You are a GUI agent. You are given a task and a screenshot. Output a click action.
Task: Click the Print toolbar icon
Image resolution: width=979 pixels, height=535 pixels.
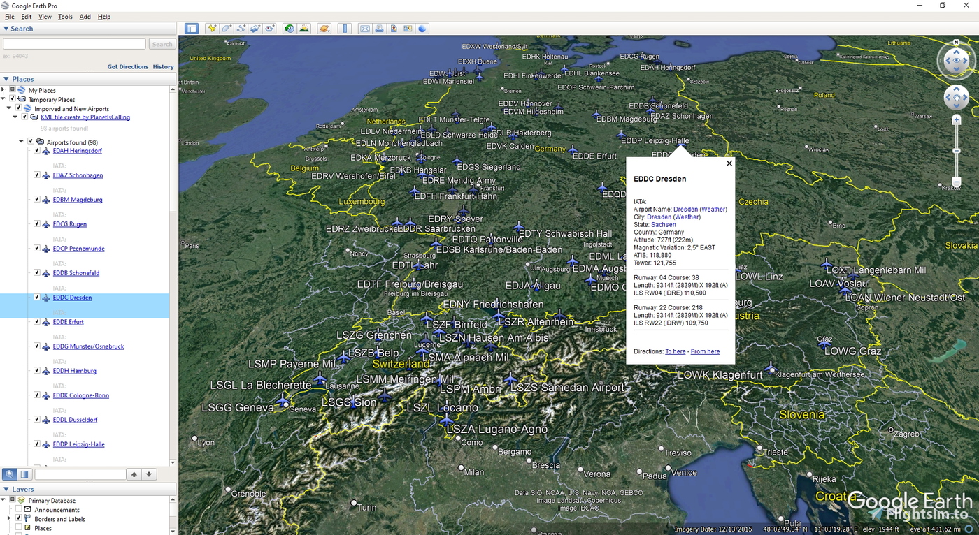379,29
